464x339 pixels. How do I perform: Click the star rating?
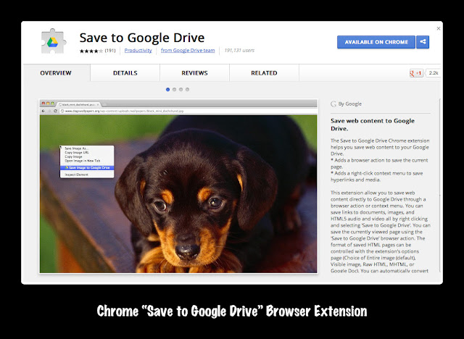[x=91, y=51]
